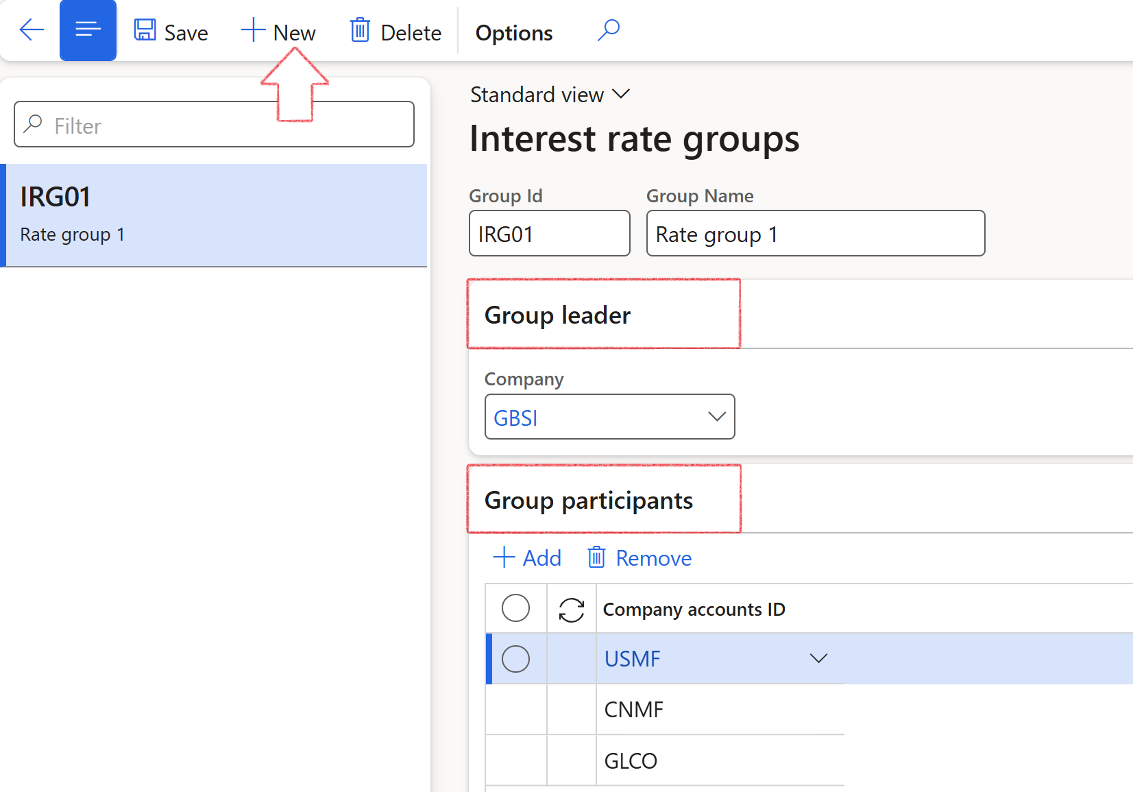Select the radio button for the USMF row
The image size is (1133, 792).
click(x=515, y=658)
